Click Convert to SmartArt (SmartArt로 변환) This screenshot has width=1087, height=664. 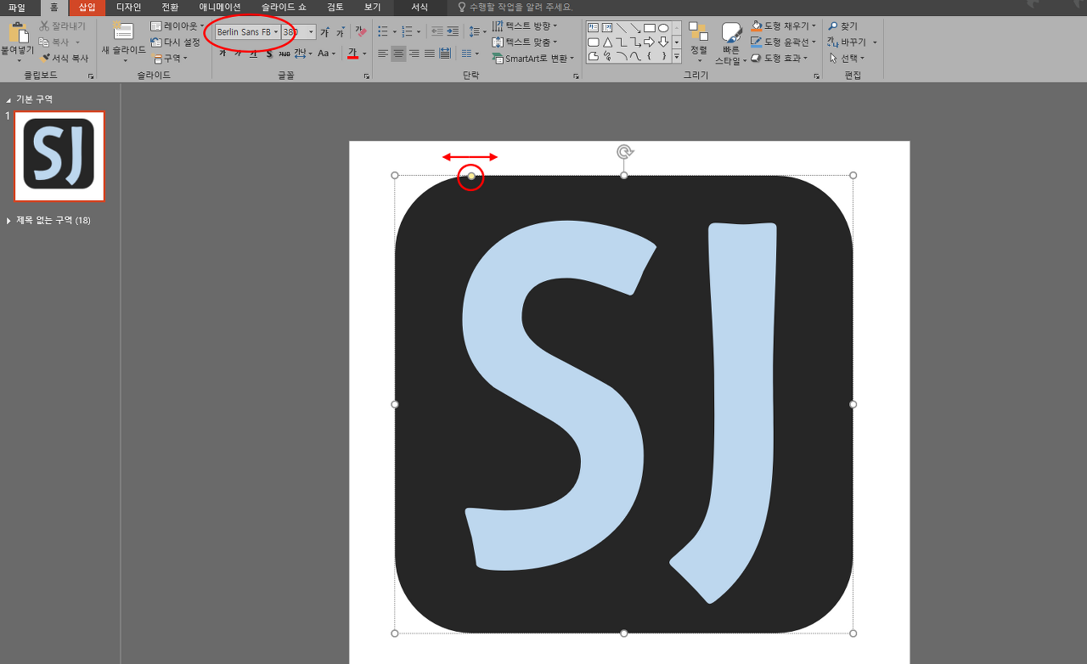tap(533, 58)
